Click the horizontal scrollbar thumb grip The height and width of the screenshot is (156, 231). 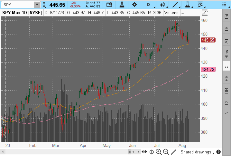129,152
